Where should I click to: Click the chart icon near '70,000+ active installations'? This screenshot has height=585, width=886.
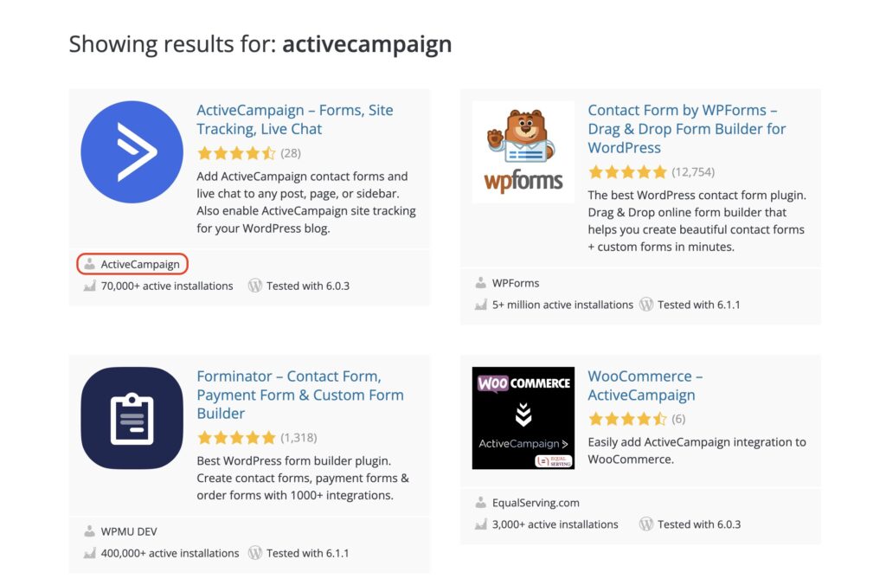click(90, 286)
